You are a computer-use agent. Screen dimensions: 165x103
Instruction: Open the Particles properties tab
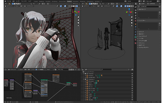coord(136,29)
